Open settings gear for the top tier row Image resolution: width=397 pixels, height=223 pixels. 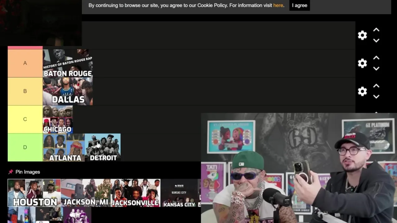tap(362, 35)
